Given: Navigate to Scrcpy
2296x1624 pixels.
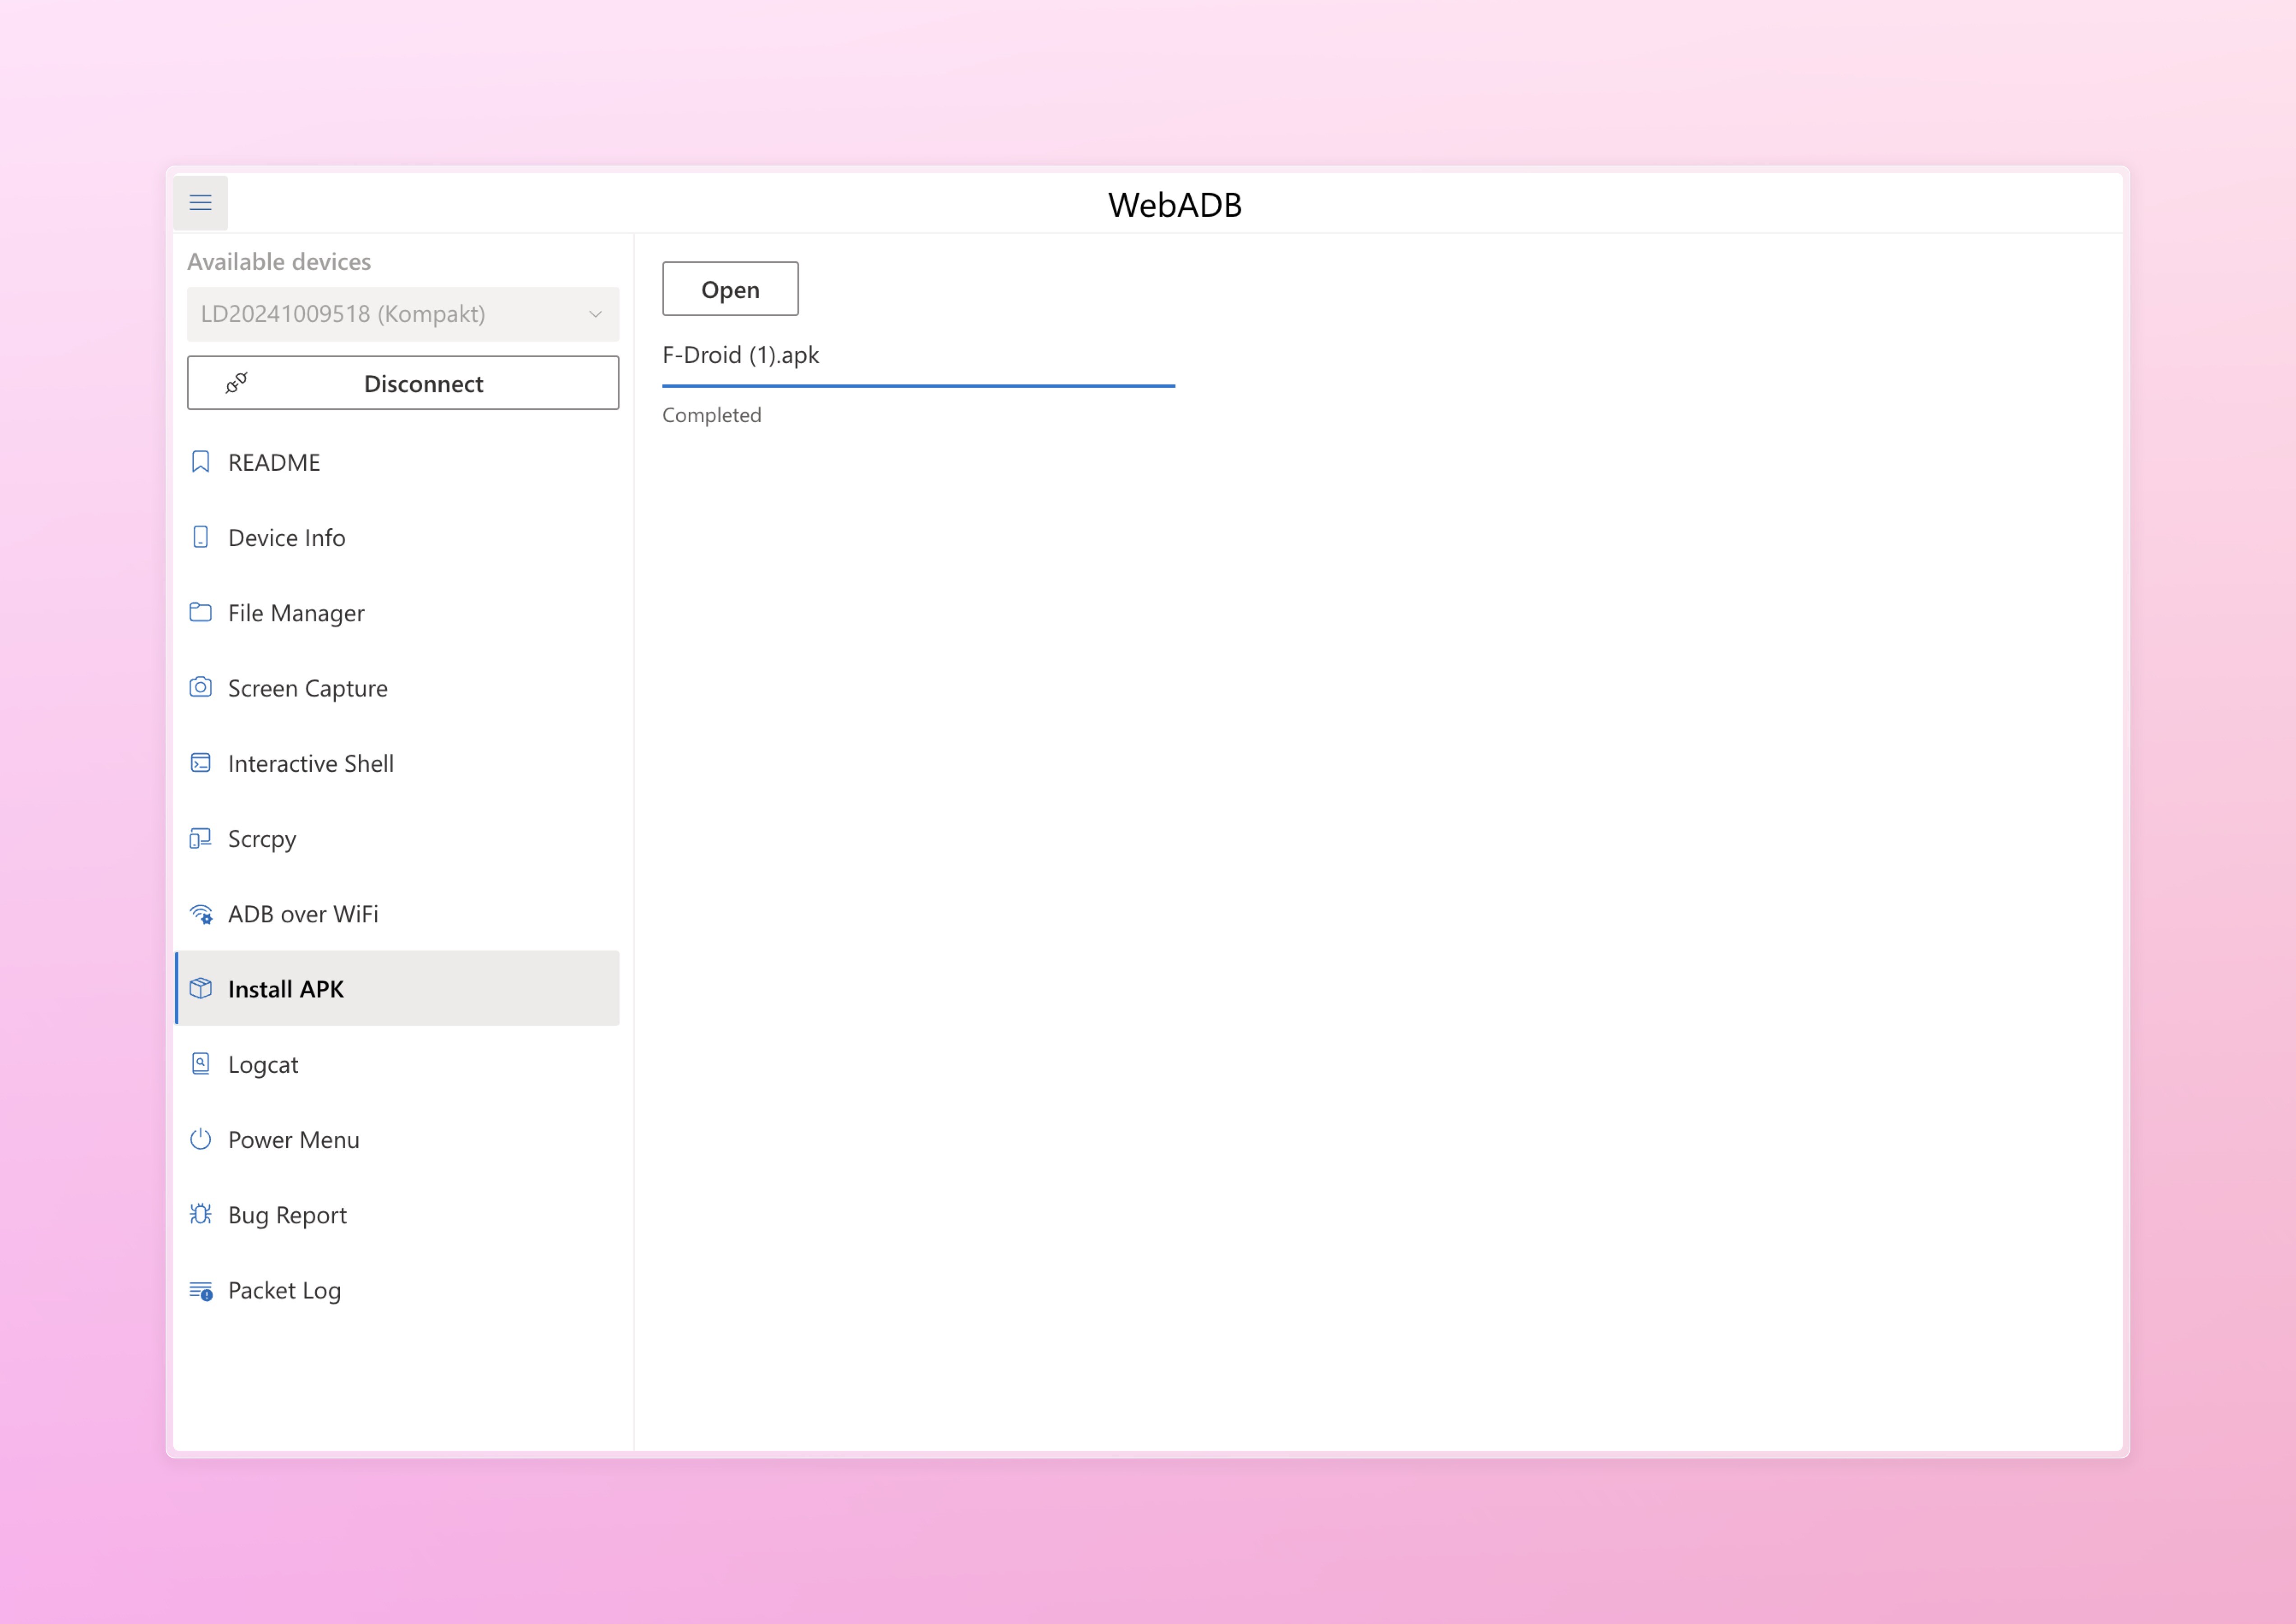Looking at the screenshot, I should 397,838.
